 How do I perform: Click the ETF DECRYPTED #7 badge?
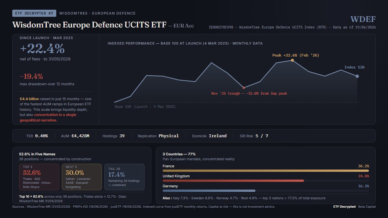point(34,13)
